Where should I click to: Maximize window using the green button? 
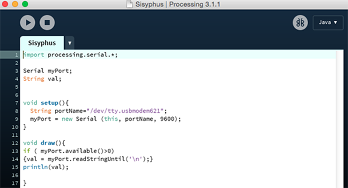pos(25,4)
